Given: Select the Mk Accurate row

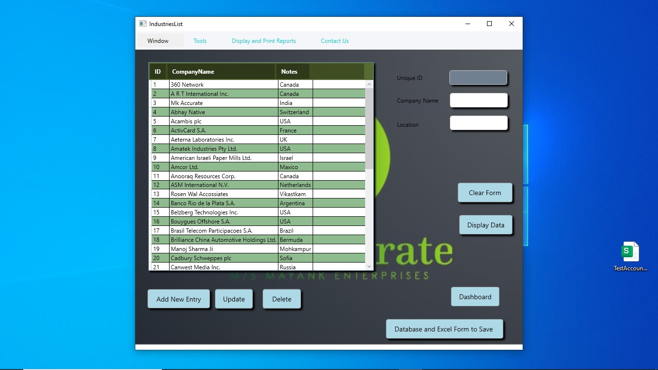Looking at the screenshot, I should [258, 103].
